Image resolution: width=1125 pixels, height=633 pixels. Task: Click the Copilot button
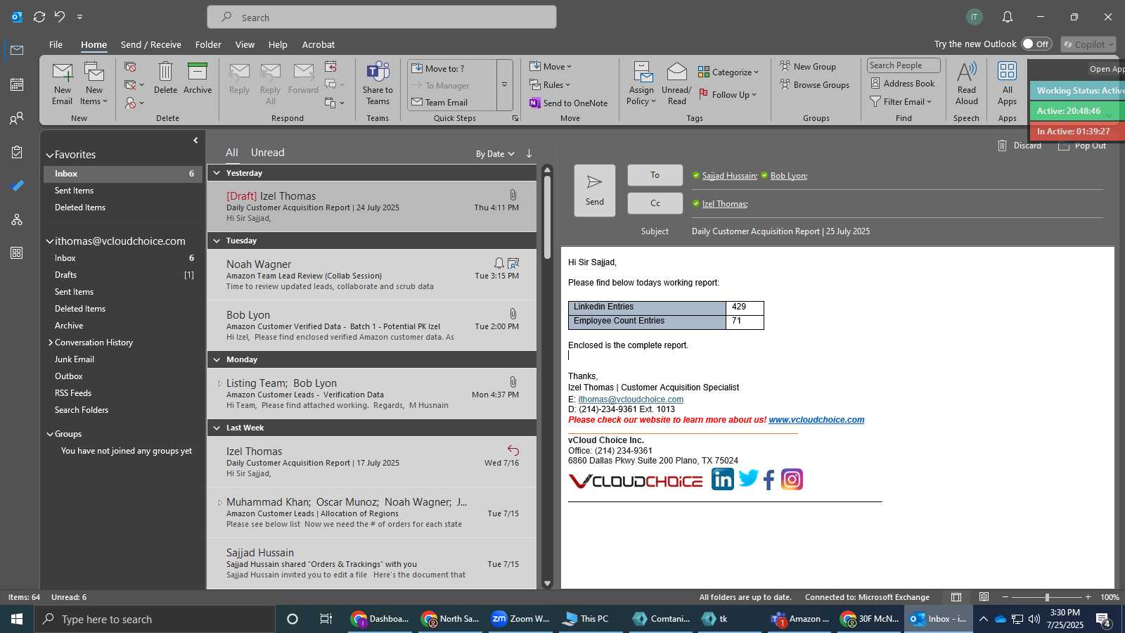pos(1088,44)
